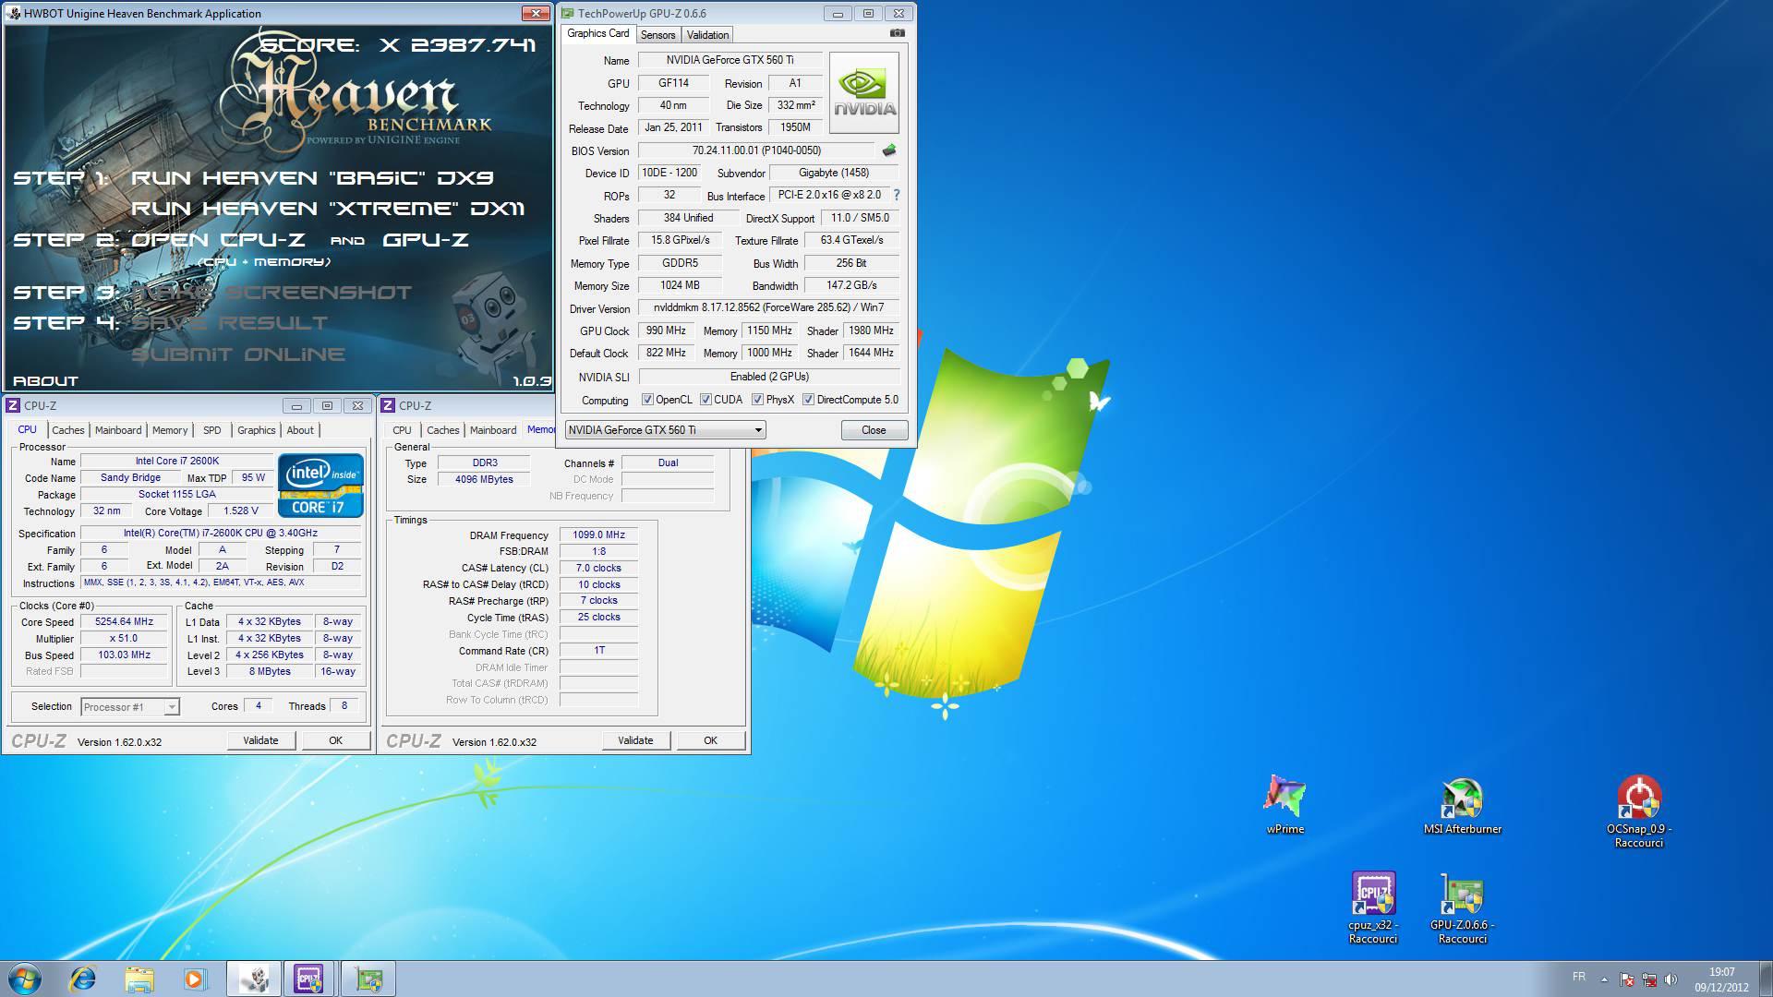Open the GPU-Z.0.6.6 desktop shortcut
The height and width of the screenshot is (997, 1773).
(1463, 907)
